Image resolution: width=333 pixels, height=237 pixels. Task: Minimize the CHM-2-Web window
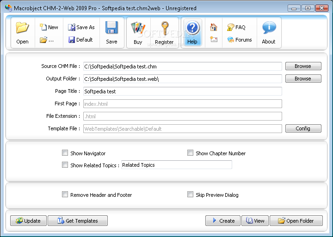tap(294, 8)
